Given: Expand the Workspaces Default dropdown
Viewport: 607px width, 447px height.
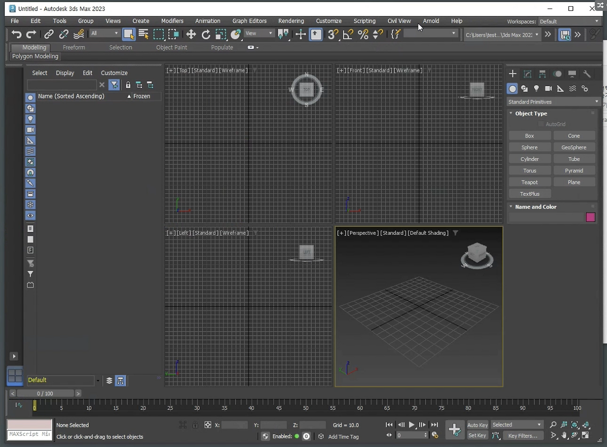Looking at the screenshot, I should pos(569,21).
